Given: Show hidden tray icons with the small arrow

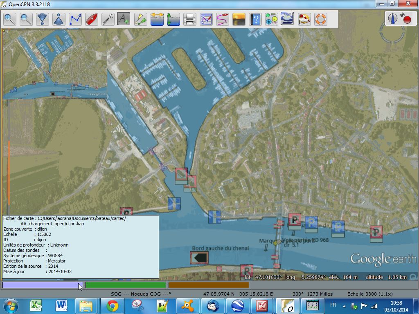Looking at the screenshot, I should point(344,306).
